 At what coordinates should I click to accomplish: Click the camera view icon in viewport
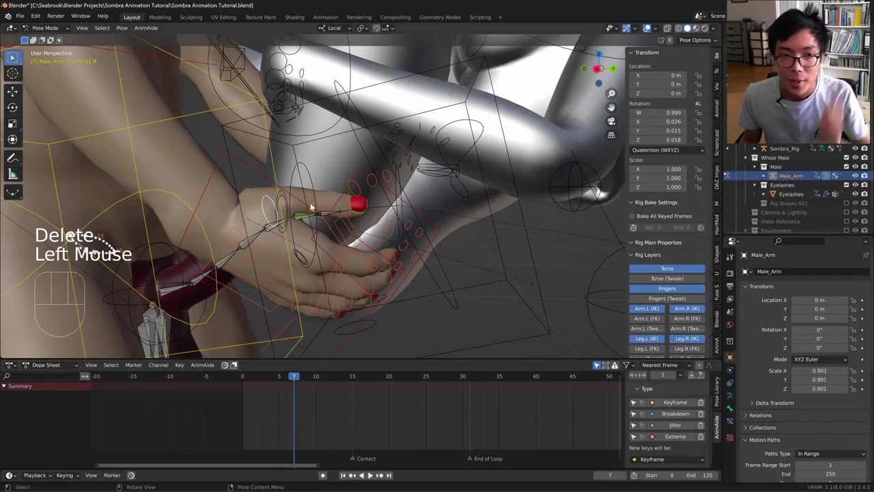611,121
